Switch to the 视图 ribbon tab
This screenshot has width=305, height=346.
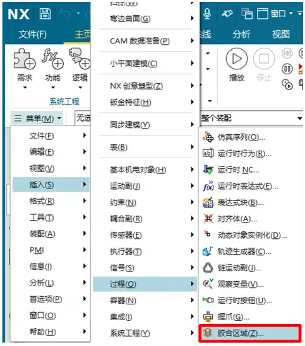[281, 34]
